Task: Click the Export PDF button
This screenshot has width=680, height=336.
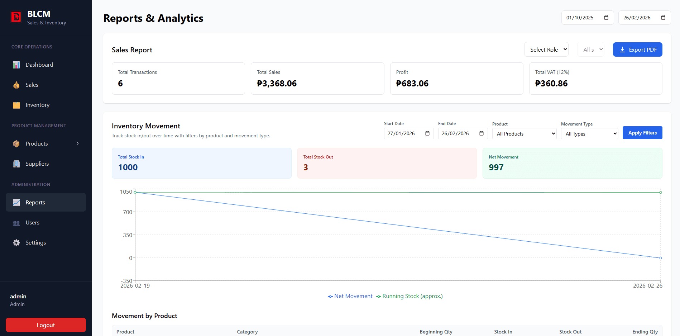Action: [x=637, y=49]
